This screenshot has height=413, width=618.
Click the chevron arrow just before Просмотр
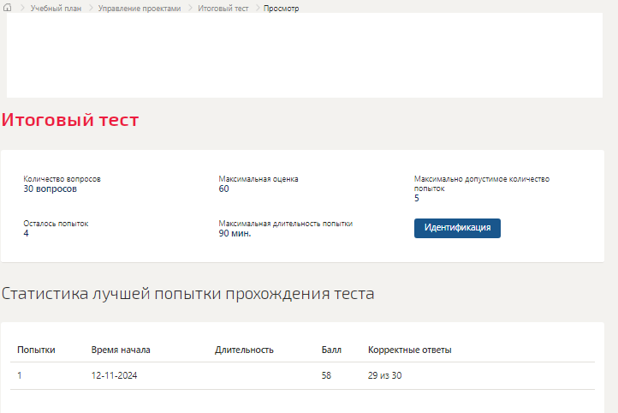(257, 8)
